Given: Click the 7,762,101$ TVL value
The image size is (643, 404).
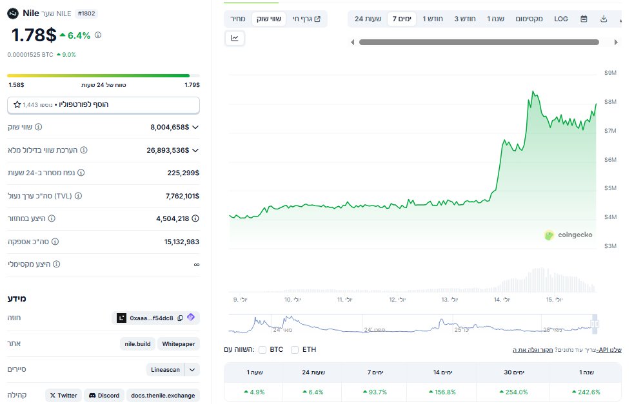Looking at the screenshot, I should click(183, 196).
